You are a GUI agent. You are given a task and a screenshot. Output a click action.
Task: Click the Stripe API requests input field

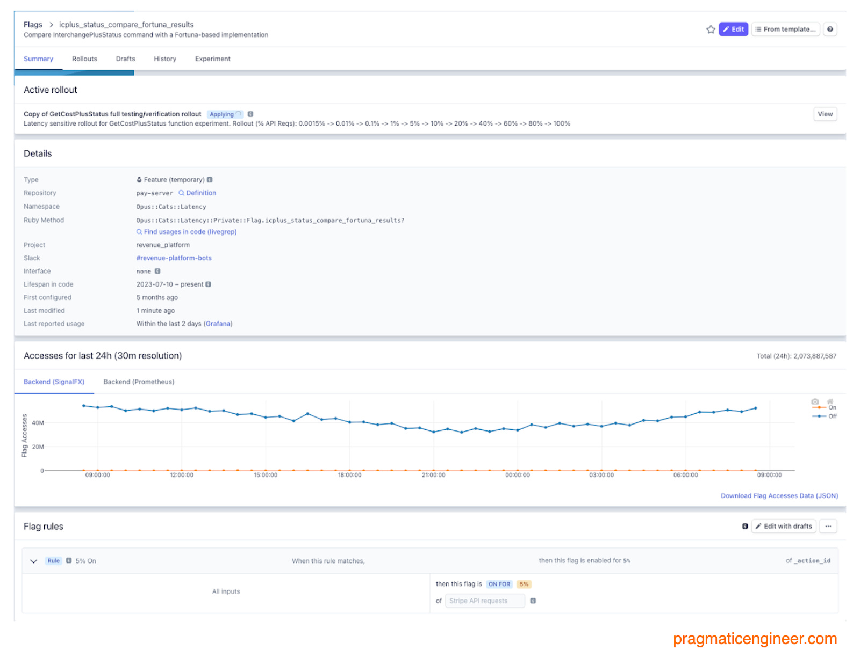484,601
